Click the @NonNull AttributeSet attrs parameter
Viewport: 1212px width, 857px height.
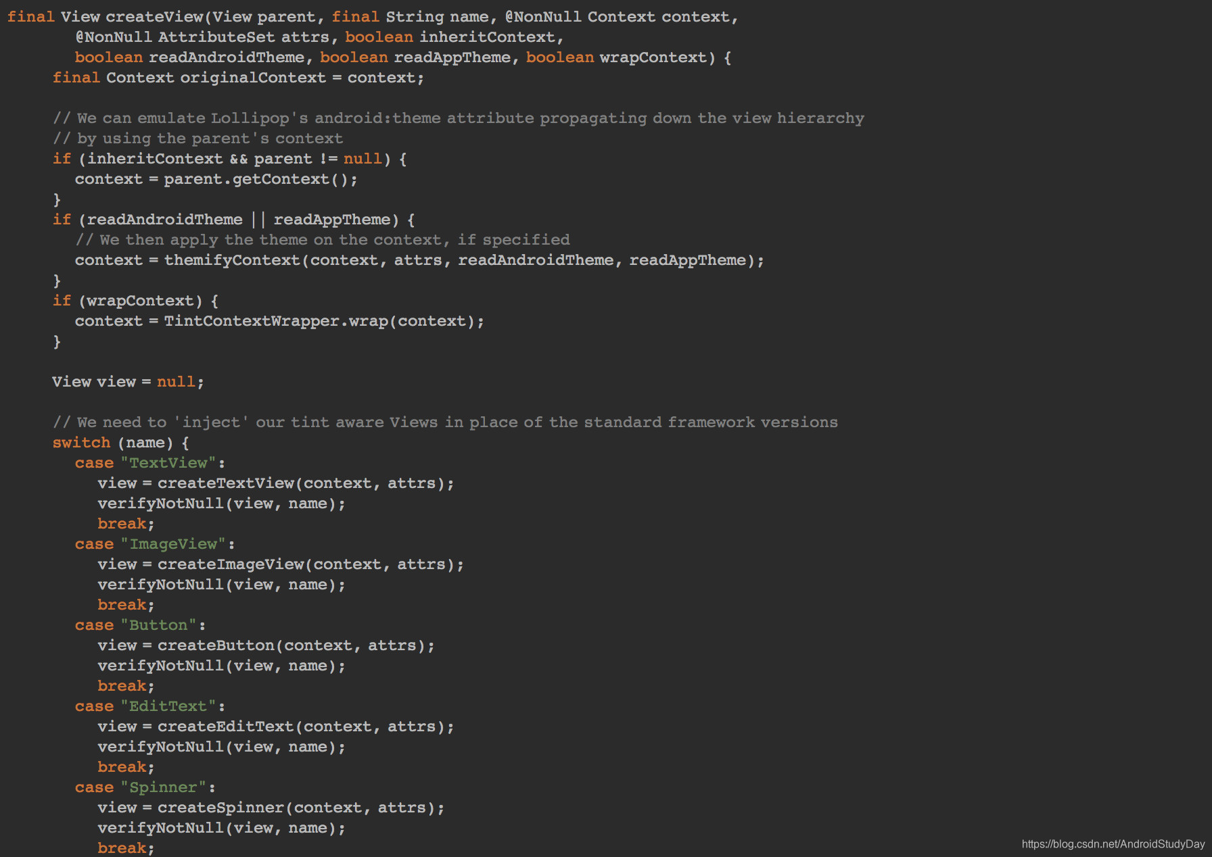pos(202,37)
